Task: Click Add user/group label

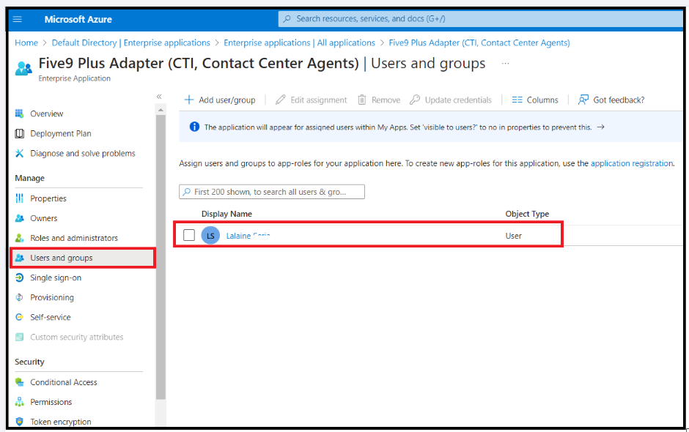Action: [226, 100]
